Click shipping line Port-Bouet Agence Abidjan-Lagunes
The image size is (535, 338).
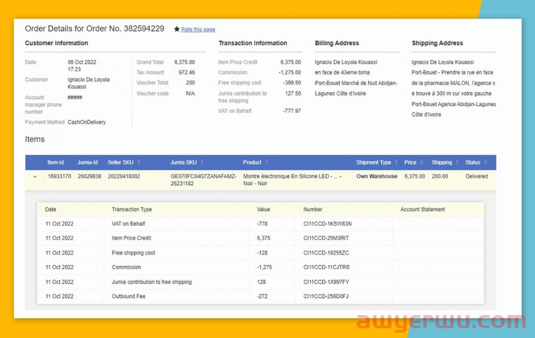[x=454, y=104]
